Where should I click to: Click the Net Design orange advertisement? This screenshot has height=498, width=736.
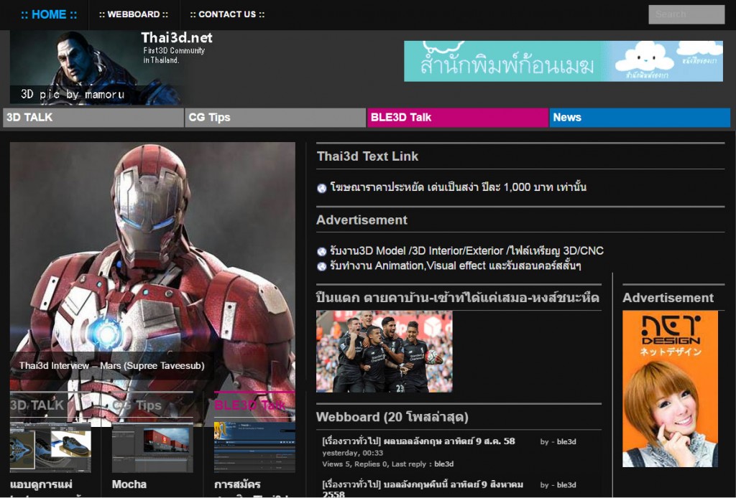point(670,389)
